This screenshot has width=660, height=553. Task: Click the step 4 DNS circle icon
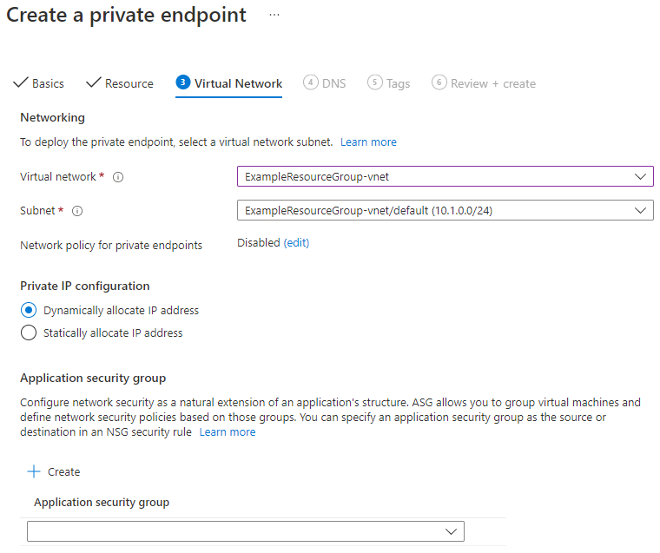pyautogui.click(x=310, y=82)
